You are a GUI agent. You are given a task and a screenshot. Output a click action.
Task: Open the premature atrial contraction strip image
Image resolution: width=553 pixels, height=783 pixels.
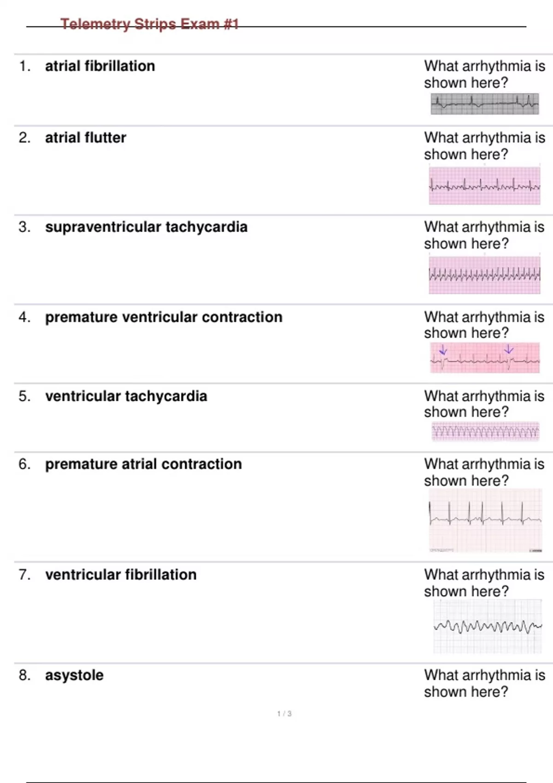coord(485,520)
